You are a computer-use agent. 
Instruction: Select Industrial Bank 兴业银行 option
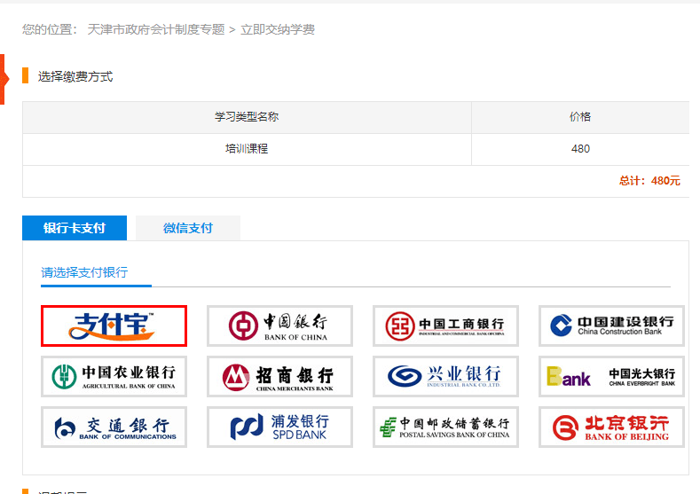pos(445,376)
